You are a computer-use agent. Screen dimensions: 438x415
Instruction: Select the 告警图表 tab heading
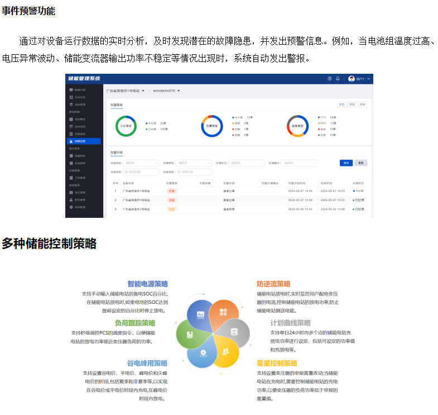point(117,104)
